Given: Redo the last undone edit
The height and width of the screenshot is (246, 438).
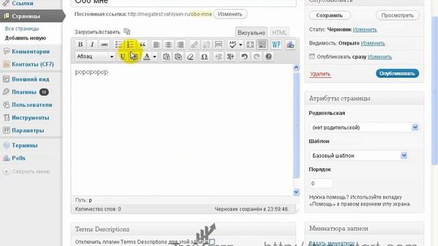Looking at the screenshot, I should pyautogui.click(x=257, y=57).
